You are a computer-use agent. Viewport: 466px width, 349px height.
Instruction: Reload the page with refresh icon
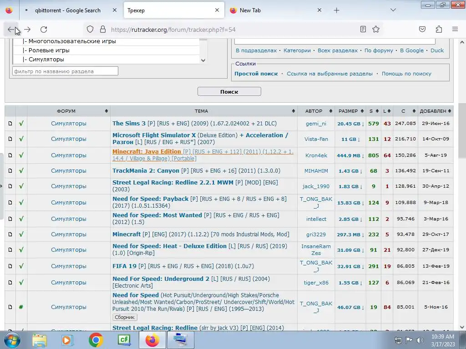[44, 30]
